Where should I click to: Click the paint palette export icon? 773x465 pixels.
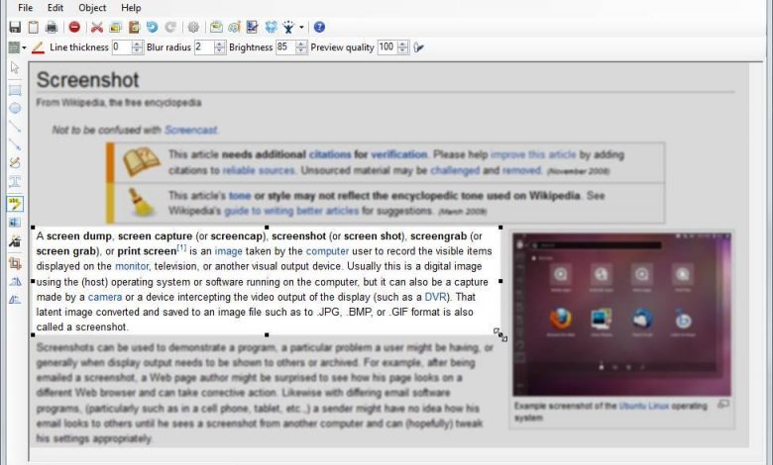(x=234, y=27)
